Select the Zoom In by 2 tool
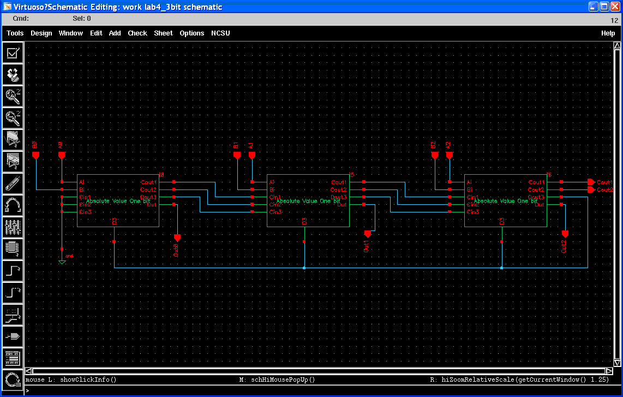Image resolution: width=623 pixels, height=397 pixels. click(x=13, y=96)
